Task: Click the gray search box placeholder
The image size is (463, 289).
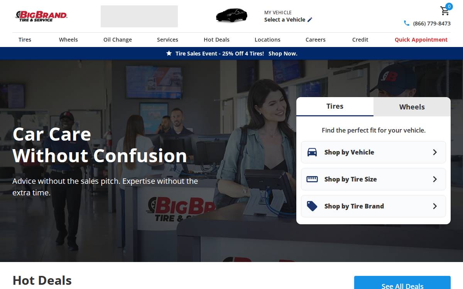Action: 139,16
